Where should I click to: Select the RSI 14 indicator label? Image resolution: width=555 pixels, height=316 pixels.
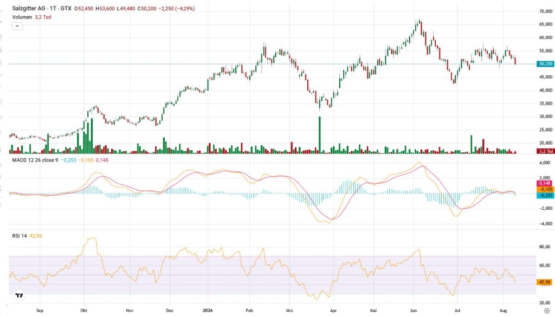pos(20,236)
